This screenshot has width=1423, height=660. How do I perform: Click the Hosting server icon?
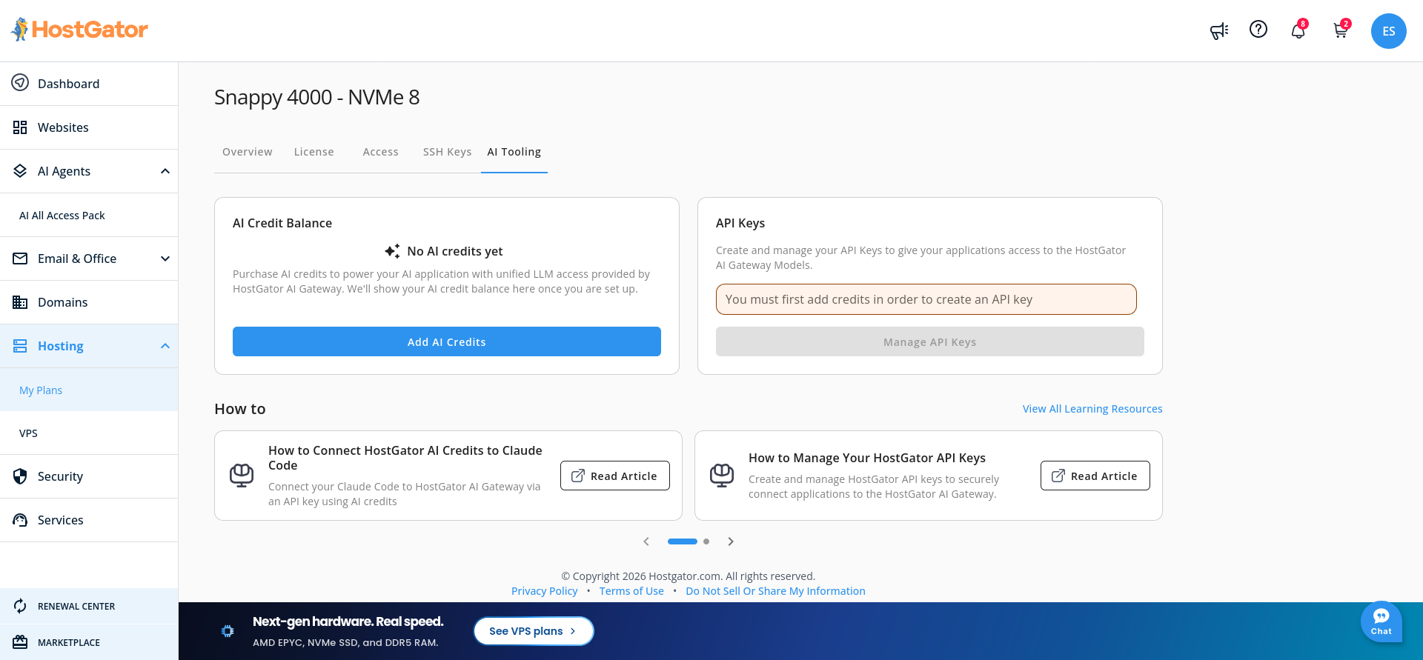coord(20,346)
